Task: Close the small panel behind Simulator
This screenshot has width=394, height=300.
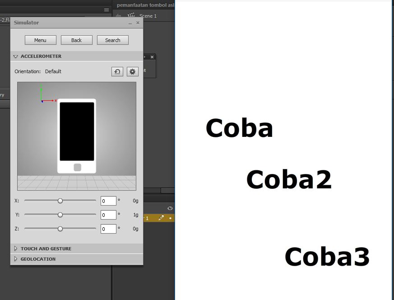Action: (x=152, y=57)
